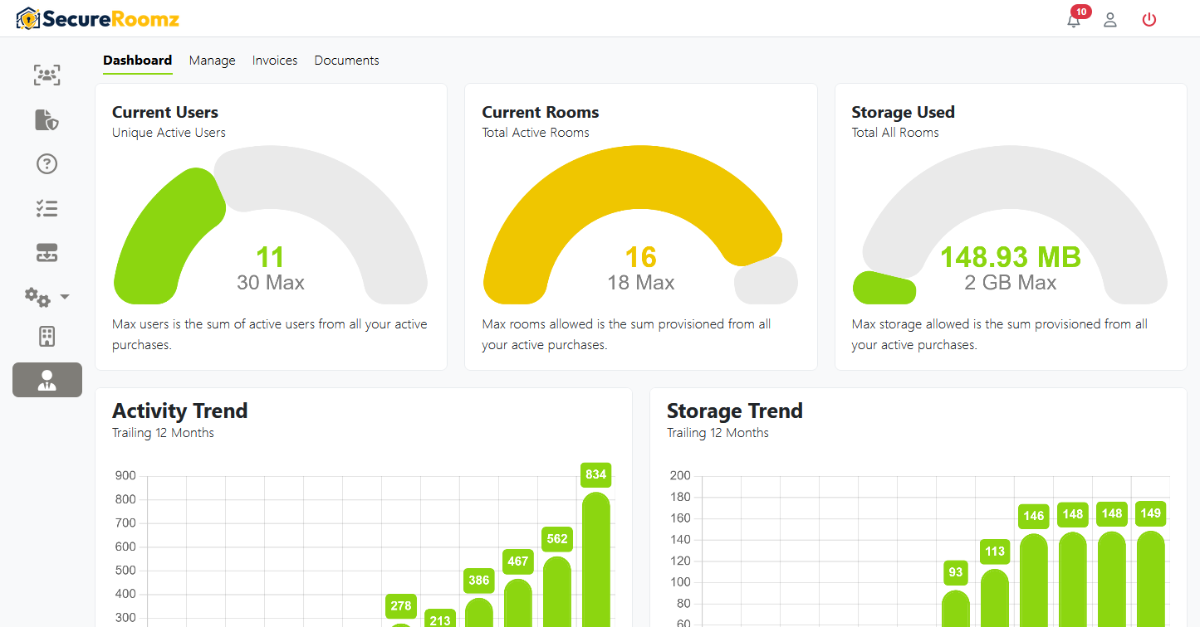Image resolution: width=1200 pixels, height=627 pixels.
Task: Click the 30 Max label
Action: tap(271, 283)
